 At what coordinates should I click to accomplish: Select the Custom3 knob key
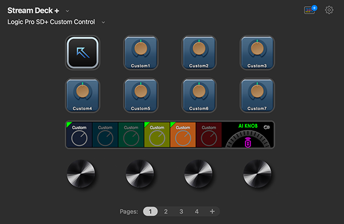pyautogui.click(x=257, y=53)
